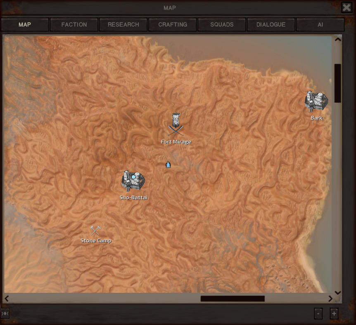Click the center-on-player icon in bottom-left corner

5,313
